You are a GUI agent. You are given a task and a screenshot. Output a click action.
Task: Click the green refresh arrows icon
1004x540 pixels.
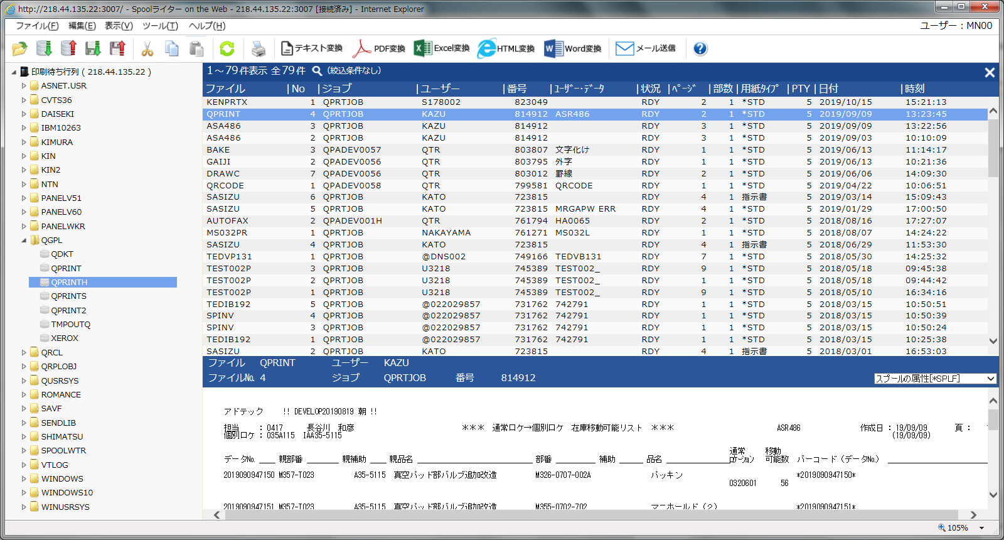click(227, 48)
